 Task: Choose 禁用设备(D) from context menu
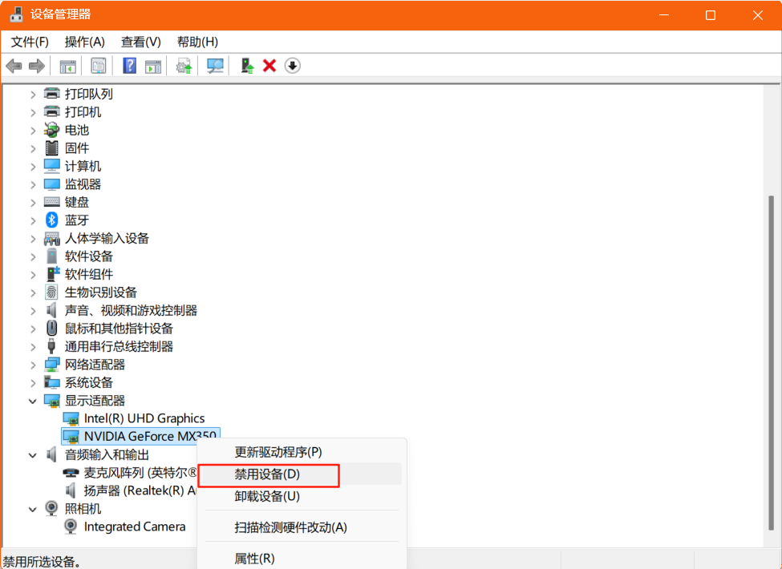(x=302, y=474)
